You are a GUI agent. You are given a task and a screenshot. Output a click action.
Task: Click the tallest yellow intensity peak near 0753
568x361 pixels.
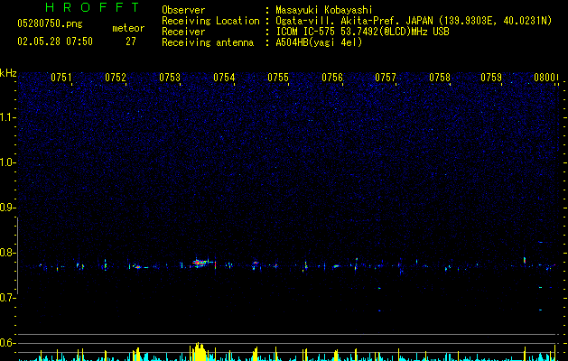[198, 352]
